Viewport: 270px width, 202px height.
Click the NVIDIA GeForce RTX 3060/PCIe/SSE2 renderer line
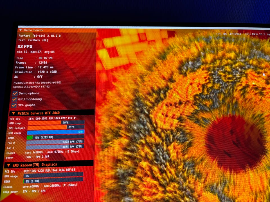(37, 82)
